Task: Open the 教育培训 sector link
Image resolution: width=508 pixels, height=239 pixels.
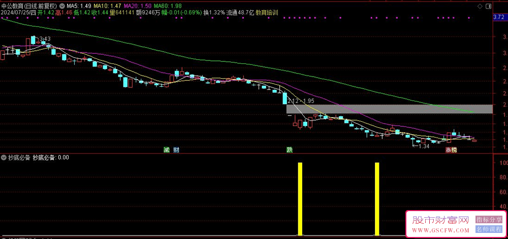Action: 266,12
